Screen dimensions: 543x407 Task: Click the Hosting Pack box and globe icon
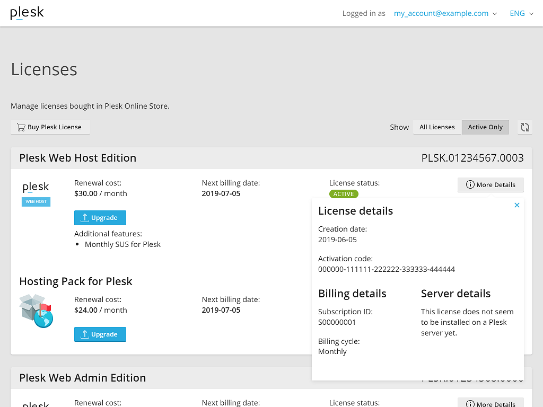coord(36,311)
